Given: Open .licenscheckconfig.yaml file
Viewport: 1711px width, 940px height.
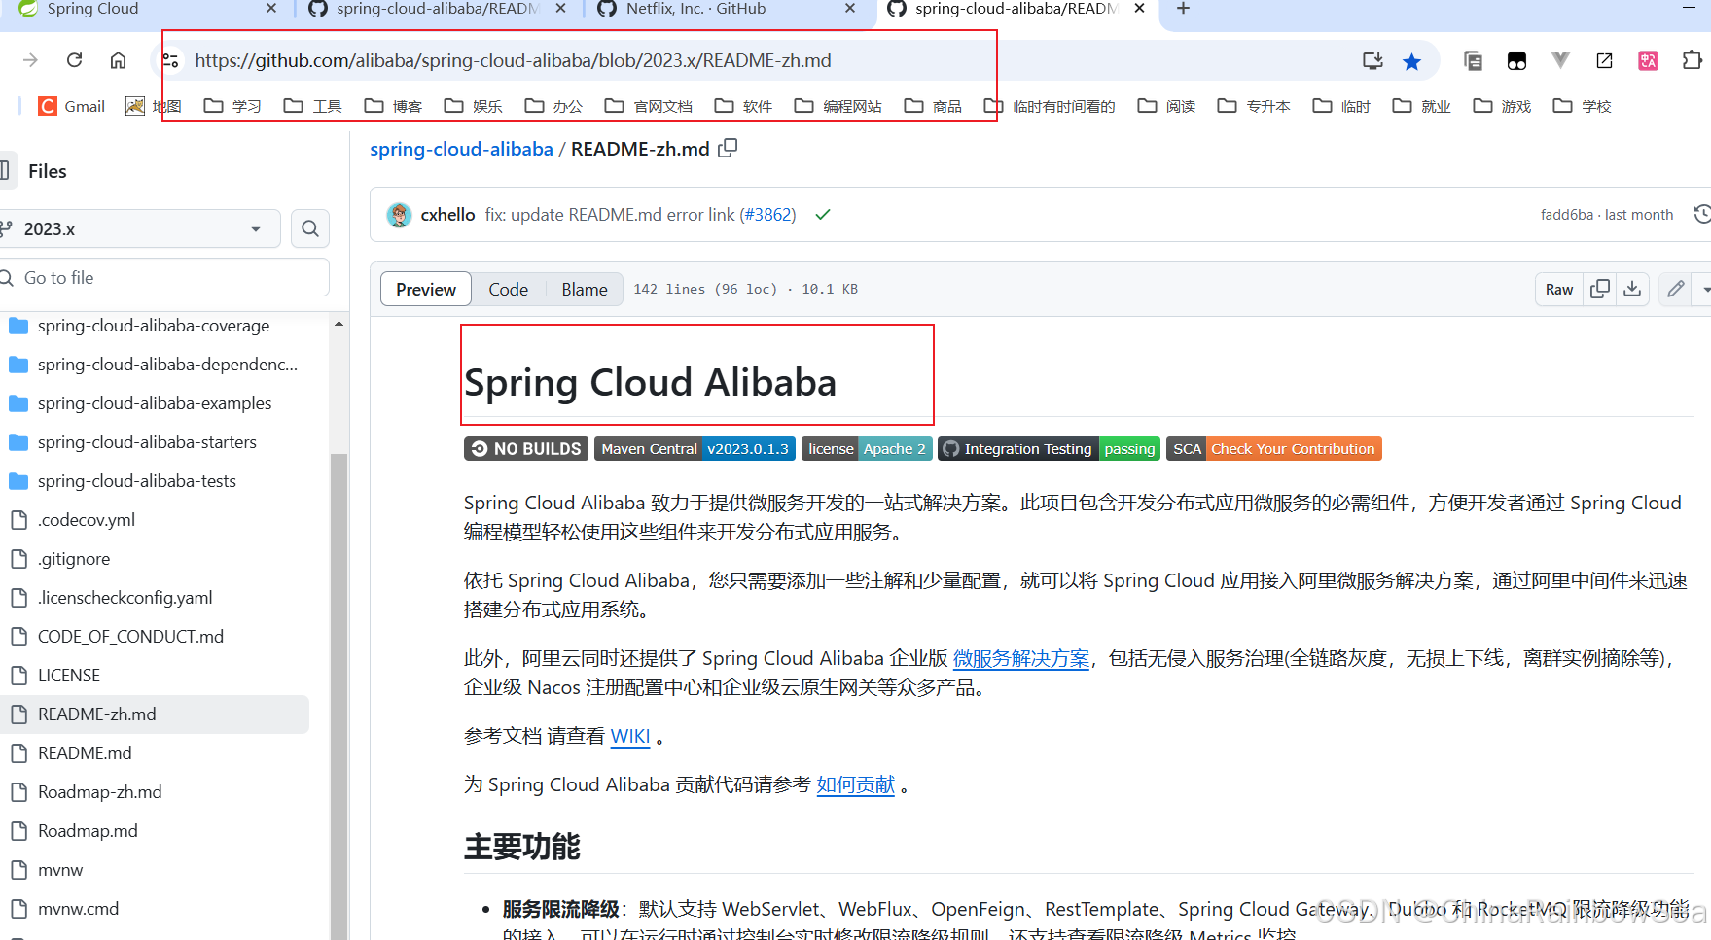Looking at the screenshot, I should [125, 598].
